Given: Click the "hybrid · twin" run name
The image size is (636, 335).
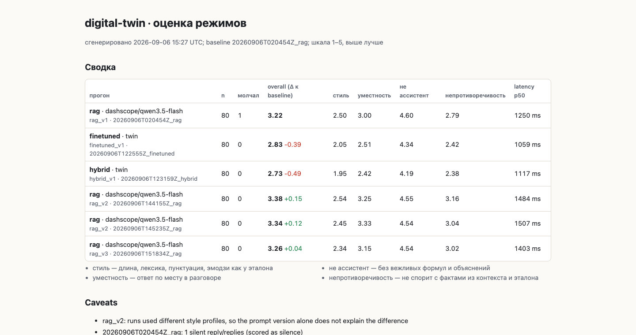Looking at the screenshot, I should tap(109, 170).
